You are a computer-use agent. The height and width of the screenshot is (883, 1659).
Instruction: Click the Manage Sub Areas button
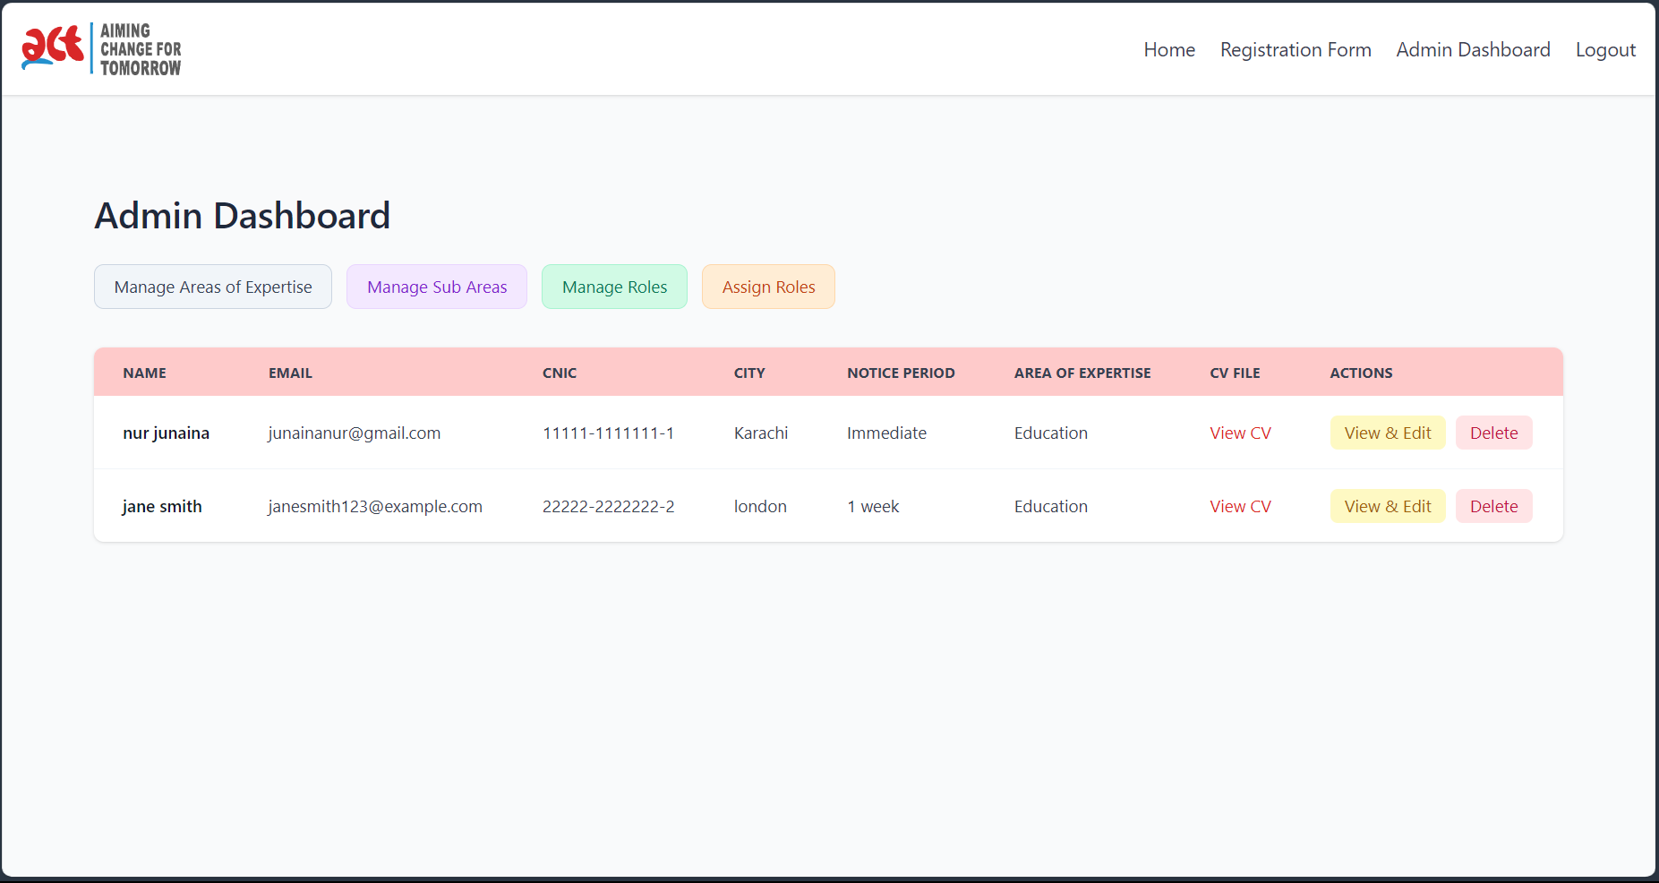(x=437, y=287)
